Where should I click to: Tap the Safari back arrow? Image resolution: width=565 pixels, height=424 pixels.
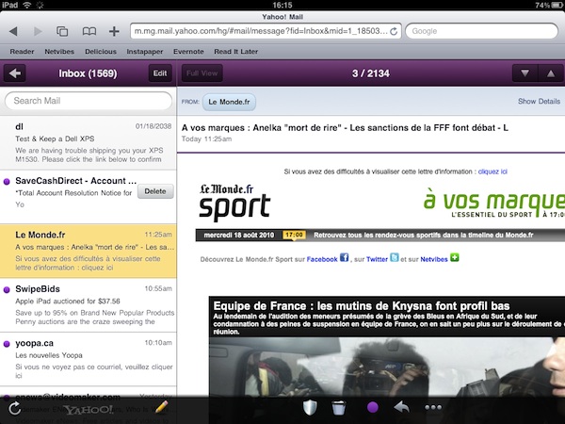click(13, 31)
